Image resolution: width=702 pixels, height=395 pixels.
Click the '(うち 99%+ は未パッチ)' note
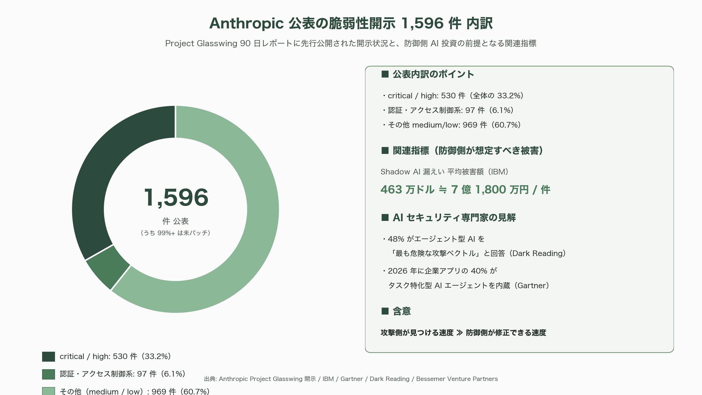point(175,233)
